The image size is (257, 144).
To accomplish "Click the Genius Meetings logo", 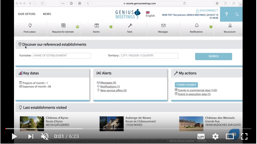I will (128, 14).
